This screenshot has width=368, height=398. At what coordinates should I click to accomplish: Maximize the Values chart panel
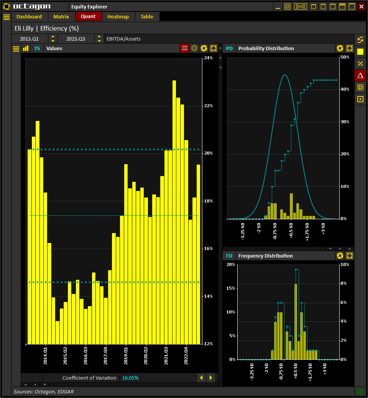214,48
